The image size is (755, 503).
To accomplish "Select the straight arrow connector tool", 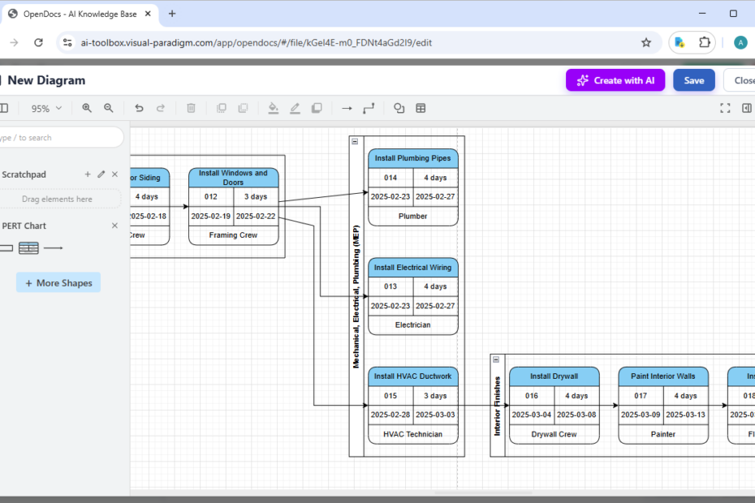I will click(347, 108).
